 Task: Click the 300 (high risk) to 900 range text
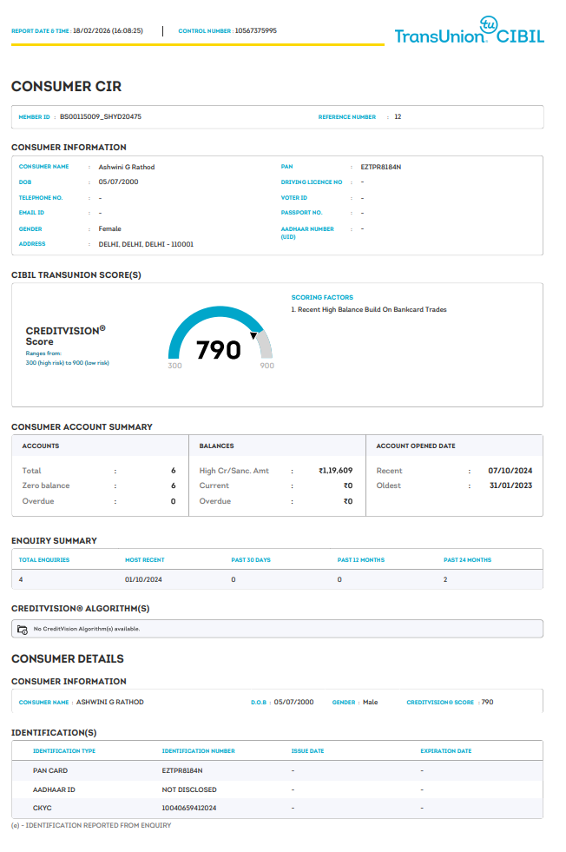click(68, 363)
